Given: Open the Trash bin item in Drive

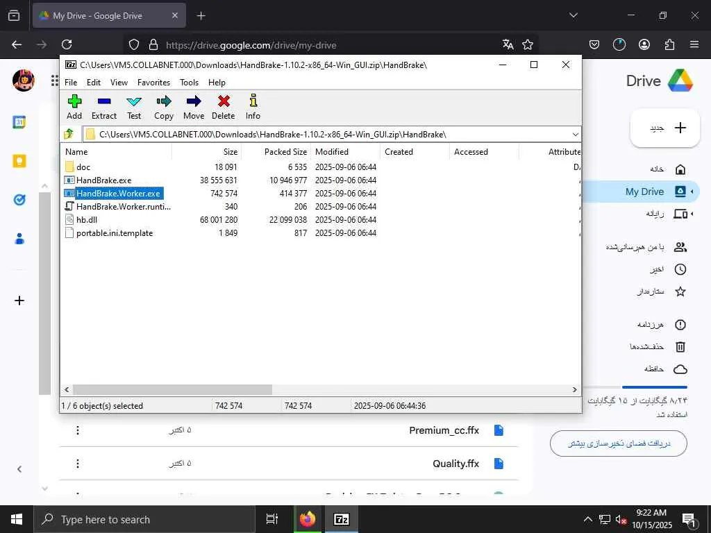Looking at the screenshot, I should [658, 347].
